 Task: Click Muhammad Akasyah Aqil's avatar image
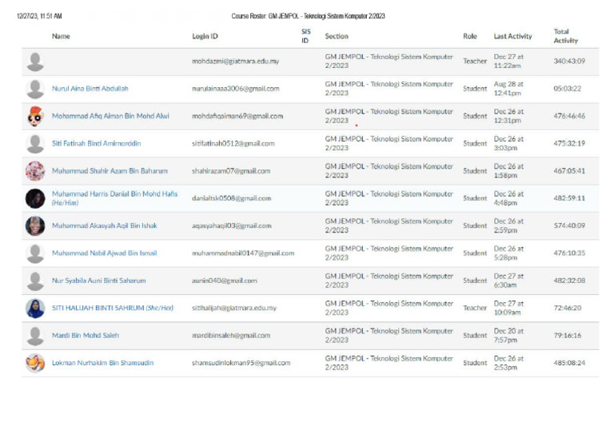(x=35, y=225)
